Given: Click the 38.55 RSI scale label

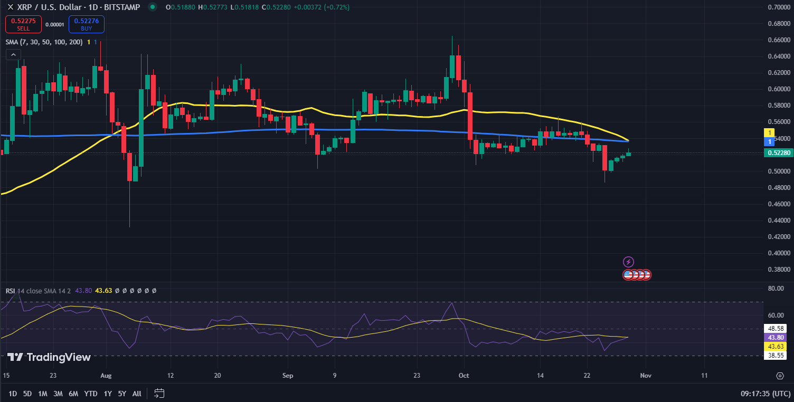Looking at the screenshot, I should [776, 356].
